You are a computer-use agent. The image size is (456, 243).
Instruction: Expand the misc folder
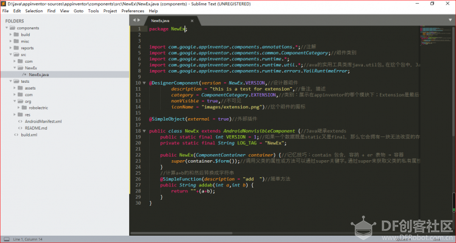[x=11, y=41]
